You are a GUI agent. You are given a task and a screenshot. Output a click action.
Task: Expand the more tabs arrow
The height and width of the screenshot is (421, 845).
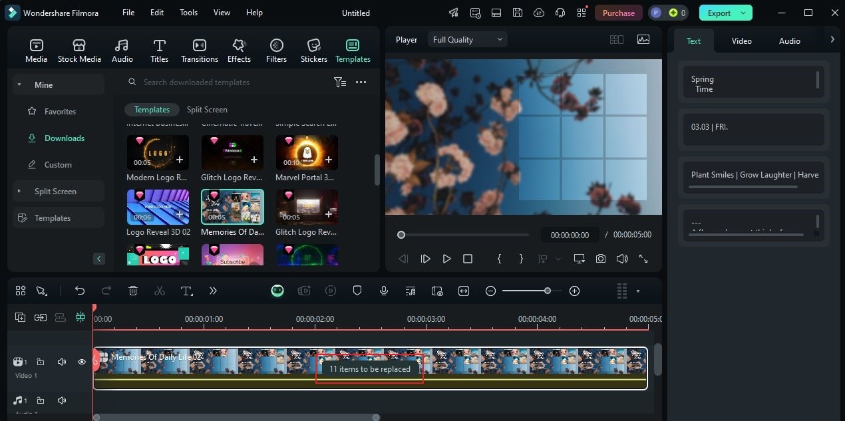832,40
